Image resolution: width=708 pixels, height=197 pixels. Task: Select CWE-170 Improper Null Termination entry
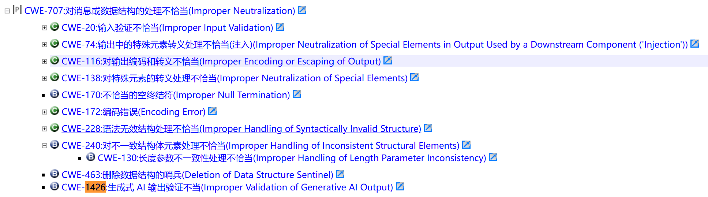point(176,95)
